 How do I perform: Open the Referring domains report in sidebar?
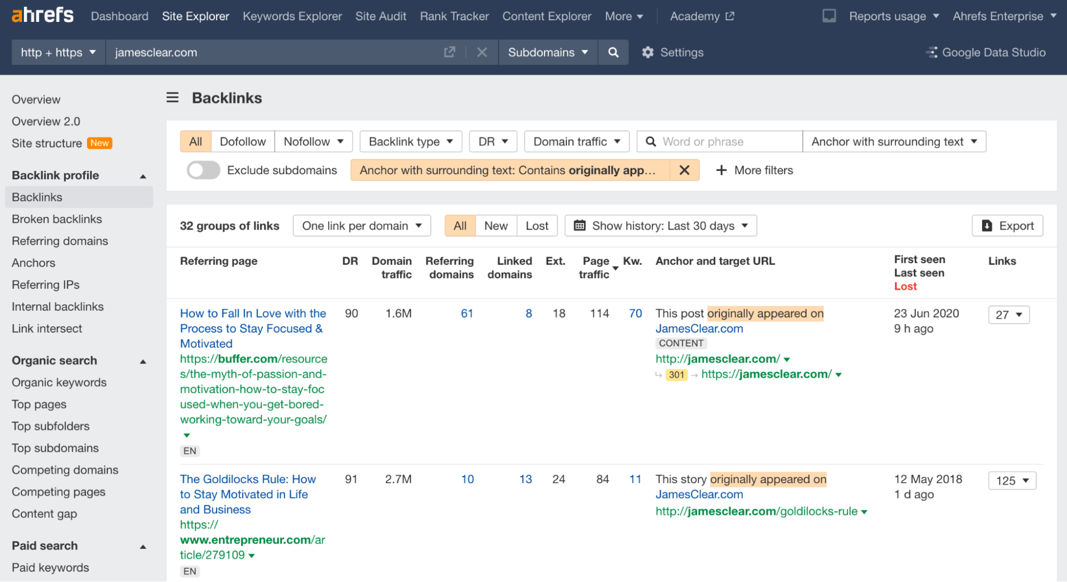[x=59, y=241]
